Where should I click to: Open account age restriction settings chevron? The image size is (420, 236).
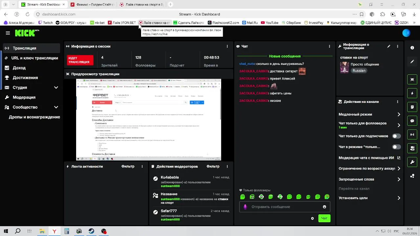coord(399,168)
